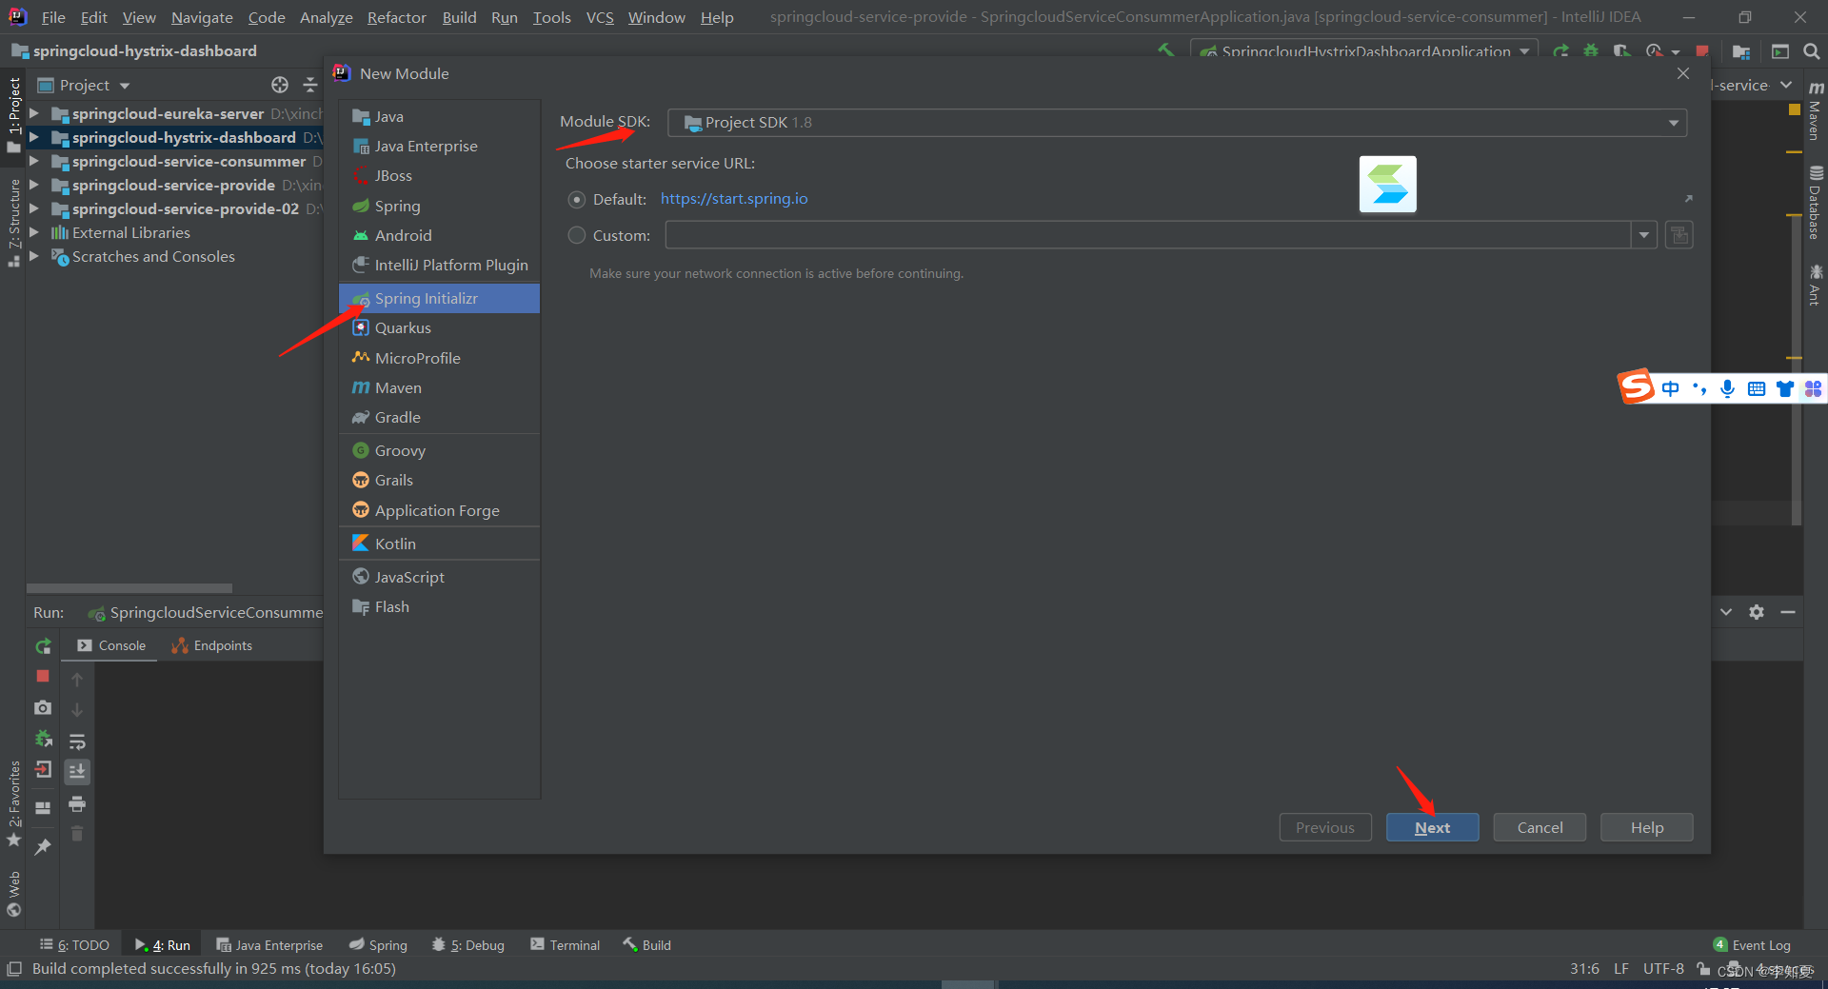Expand springcloud-service-consummer tree node
The height and width of the screenshot is (989, 1828).
(34, 161)
